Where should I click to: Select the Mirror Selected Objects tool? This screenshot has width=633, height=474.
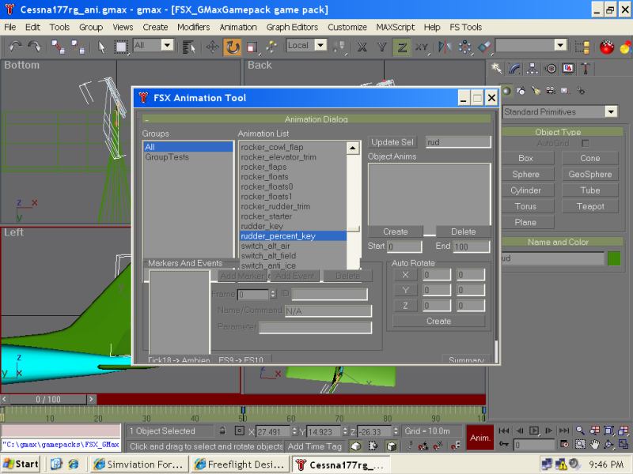[445, 47]
